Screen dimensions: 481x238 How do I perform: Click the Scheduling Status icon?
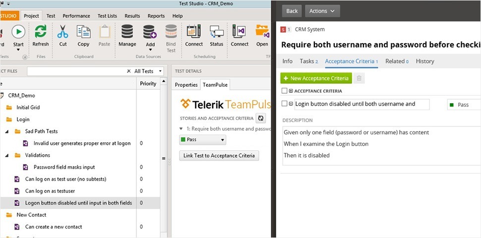(x=217, y=32)
